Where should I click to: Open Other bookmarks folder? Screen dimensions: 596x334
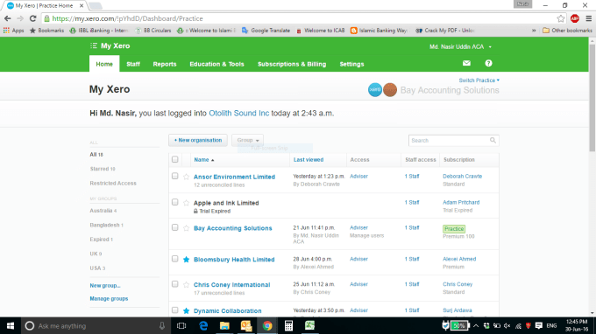pos(567,31)
